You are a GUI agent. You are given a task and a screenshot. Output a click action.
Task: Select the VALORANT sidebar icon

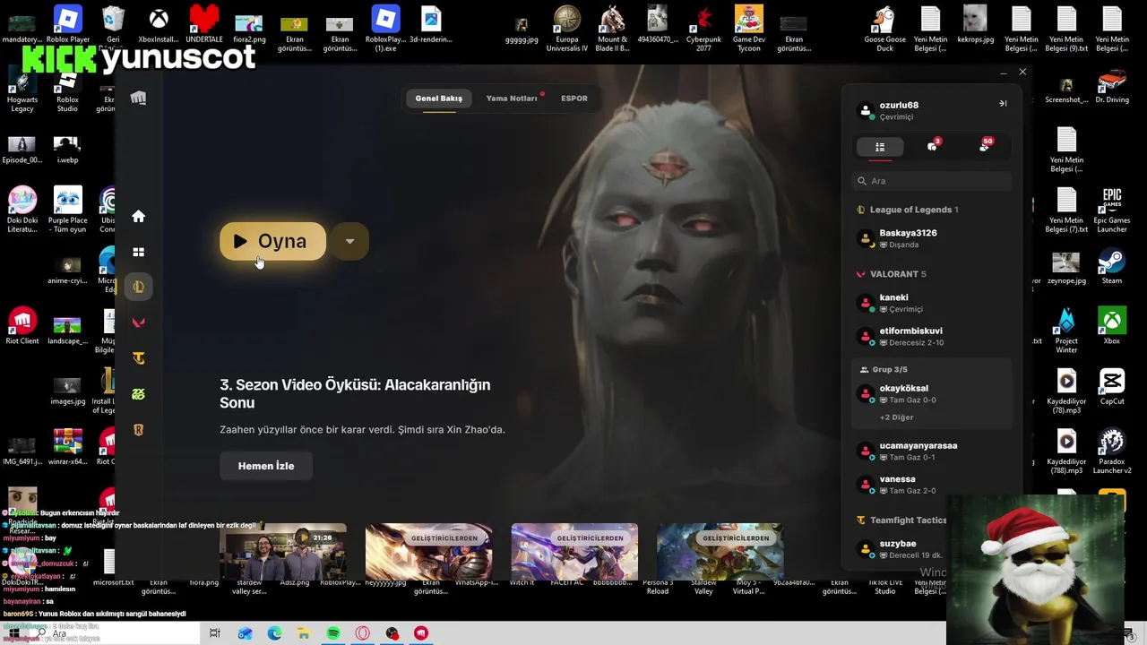(x=138, y=322)
